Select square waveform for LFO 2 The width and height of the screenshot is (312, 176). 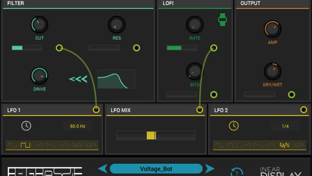(233, 145)
